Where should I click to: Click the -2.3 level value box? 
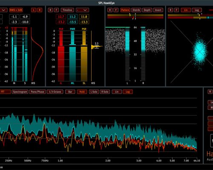coord(14,22)
